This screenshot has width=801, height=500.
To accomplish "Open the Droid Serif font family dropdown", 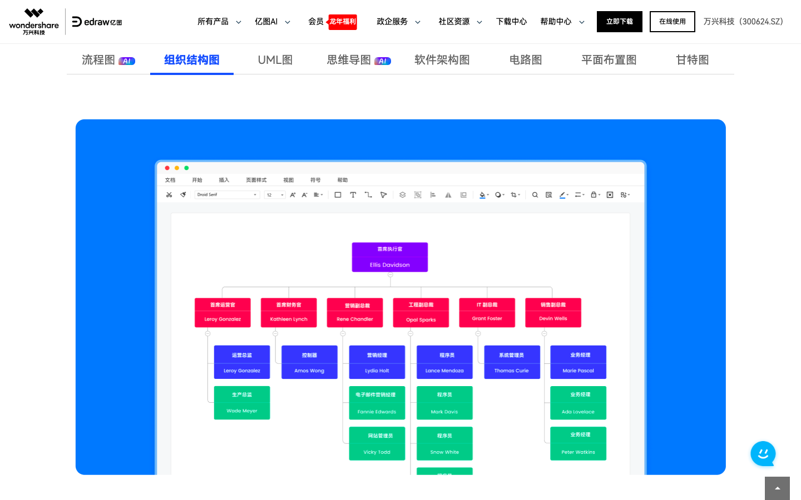I will [x=227, y=194].
